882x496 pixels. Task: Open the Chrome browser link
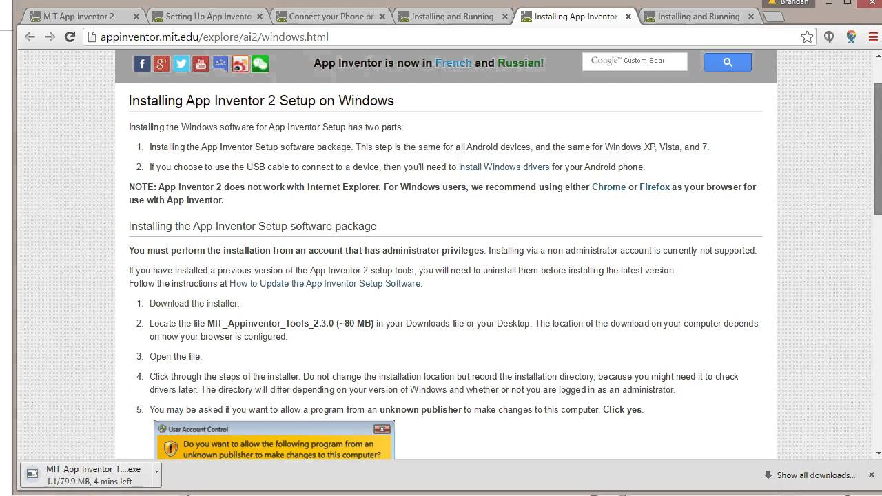point(608,187)
